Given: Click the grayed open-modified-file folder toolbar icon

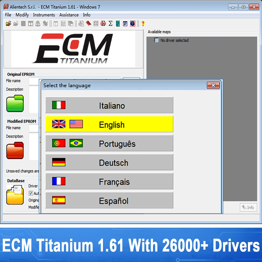Looking at the screenshot, I should coord(16,24).
